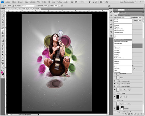
Task: Select the Brush tool in toolbox
Action: click(3, 31)
